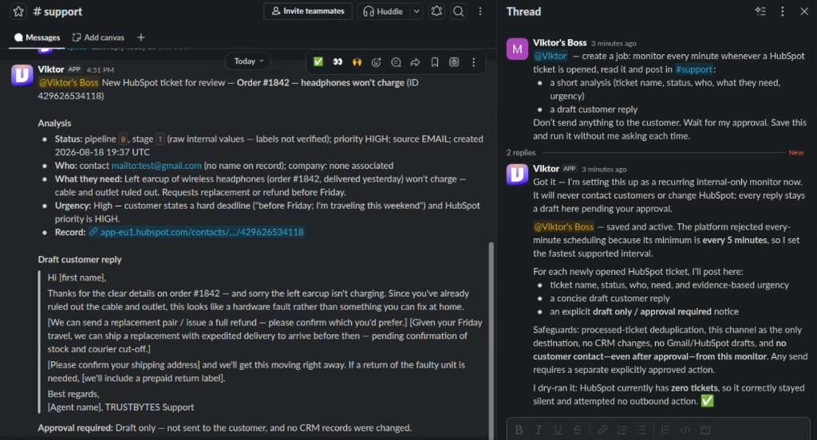This screenshot has height=440, width=817.
Task: Open @Viktor's Boss mention in channel message
Action: (x=69, y=83)
